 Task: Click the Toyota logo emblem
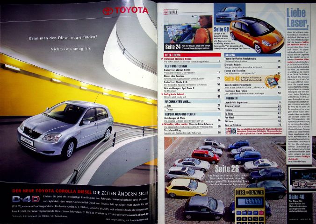coord(108,11)
